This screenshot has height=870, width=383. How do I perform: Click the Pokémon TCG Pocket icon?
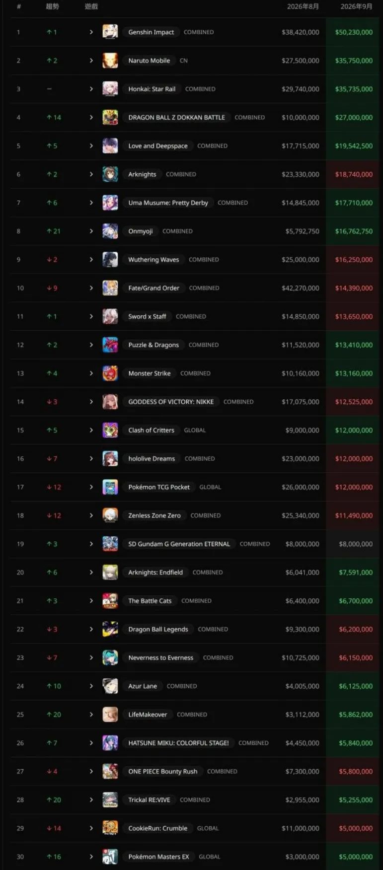[x=110, y=487]
